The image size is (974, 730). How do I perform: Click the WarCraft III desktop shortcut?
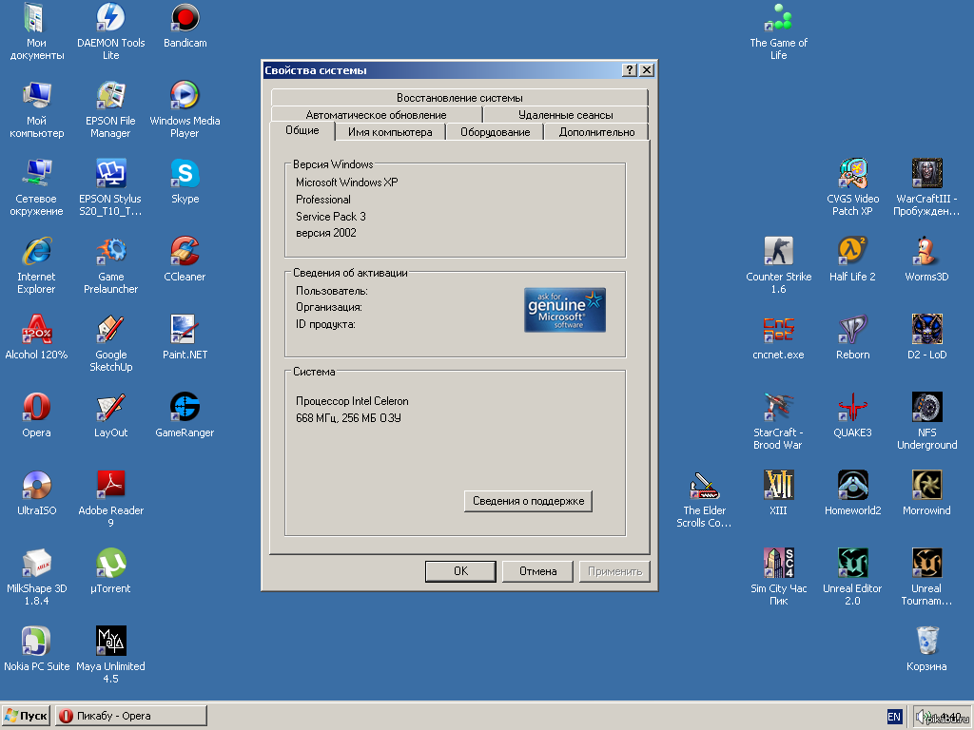[926, 174]
